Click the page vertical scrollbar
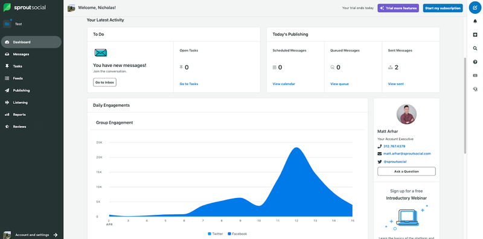The height and width of the screenshot is (239, 483). (465, 106)
